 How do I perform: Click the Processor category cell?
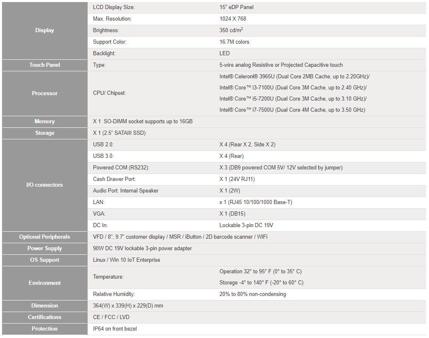click(x=45, y=94)
